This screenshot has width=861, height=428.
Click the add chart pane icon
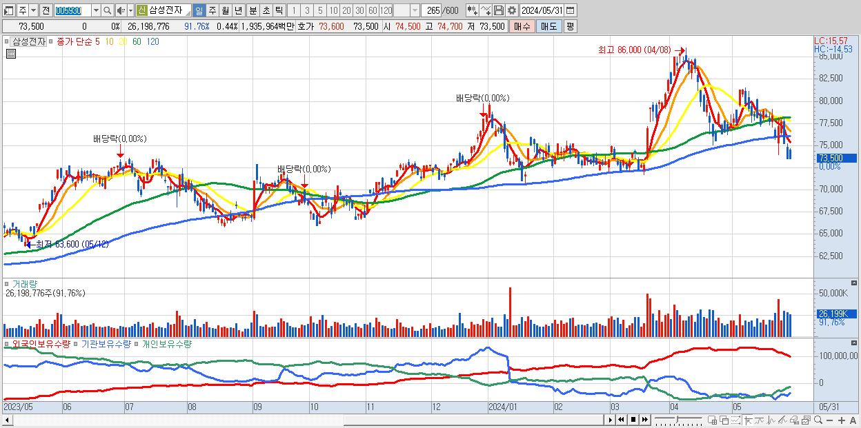pos(713,420)
